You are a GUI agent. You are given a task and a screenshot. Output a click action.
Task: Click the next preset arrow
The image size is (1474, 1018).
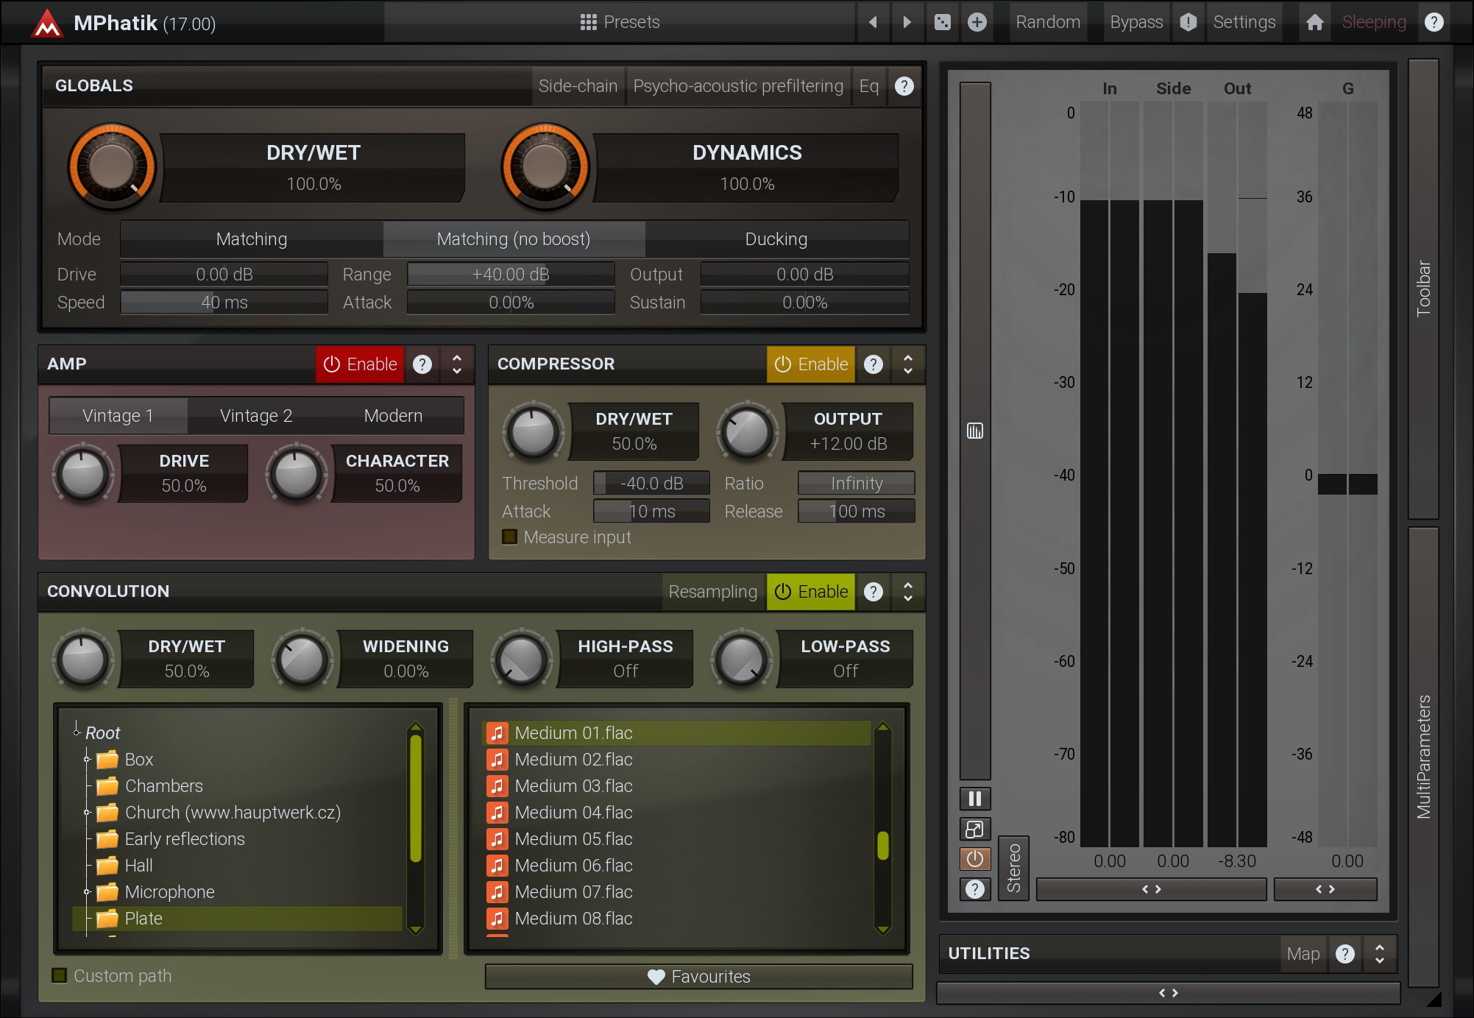907,22
